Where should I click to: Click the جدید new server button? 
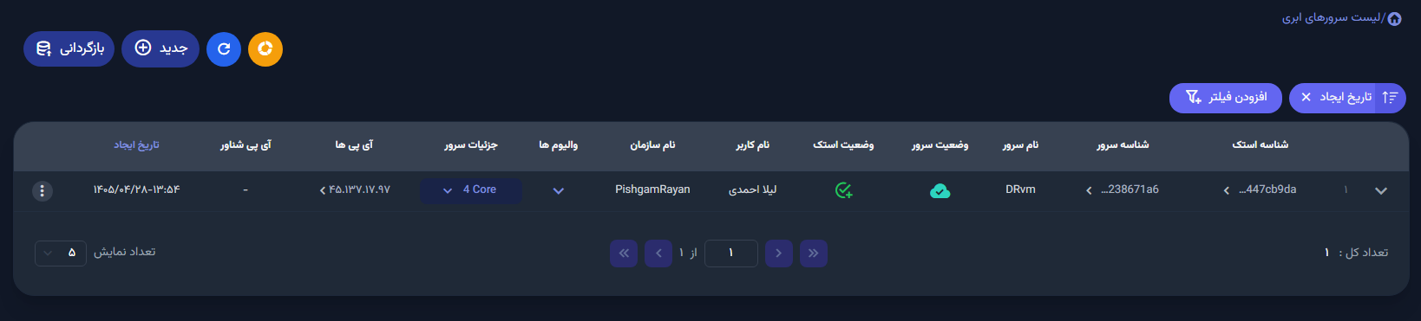(160, 48)
